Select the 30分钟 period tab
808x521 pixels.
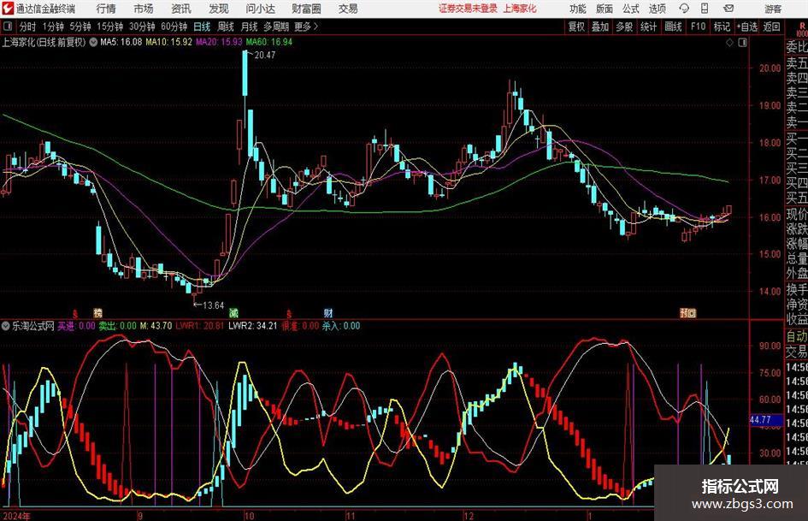pos(142,27)
